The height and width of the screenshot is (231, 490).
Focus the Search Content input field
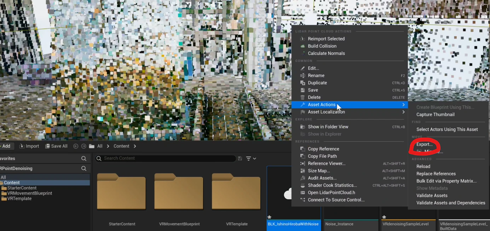pos(166,159)
